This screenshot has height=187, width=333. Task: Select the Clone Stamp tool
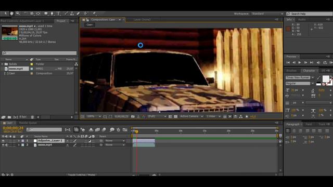pyautogui.click(x=72, y=14)
